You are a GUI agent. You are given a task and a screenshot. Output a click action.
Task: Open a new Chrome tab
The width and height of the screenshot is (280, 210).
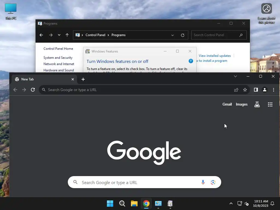point(83,79)
